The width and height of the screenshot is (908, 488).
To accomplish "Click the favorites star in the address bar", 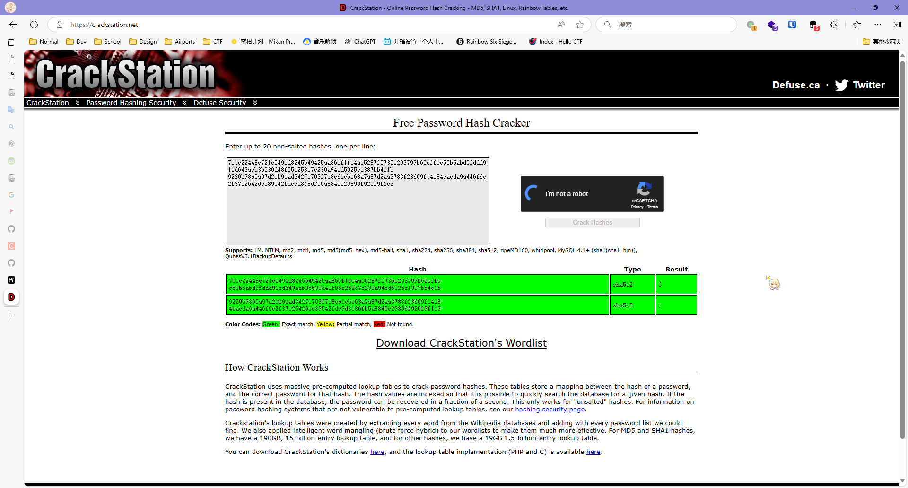I will tap(580, 25).
